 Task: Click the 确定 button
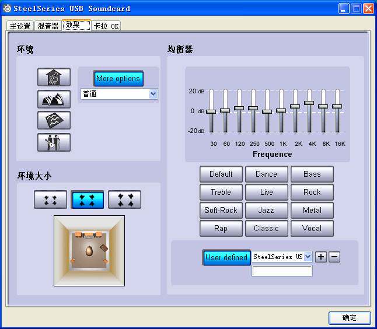click(x=350, y=318)
